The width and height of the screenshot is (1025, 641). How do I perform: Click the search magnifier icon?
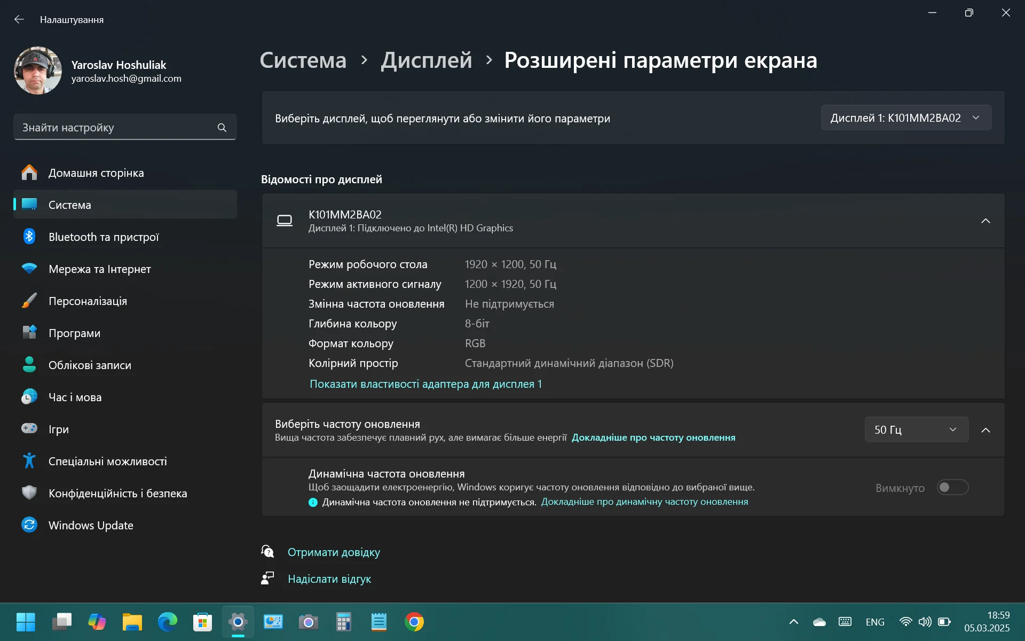point(222,128)
